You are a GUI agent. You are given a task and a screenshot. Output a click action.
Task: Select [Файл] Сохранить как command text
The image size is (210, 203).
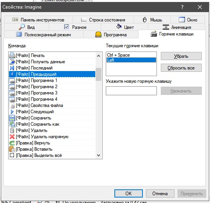[37, 124]
